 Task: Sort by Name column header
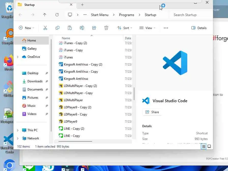coord(66,38)
